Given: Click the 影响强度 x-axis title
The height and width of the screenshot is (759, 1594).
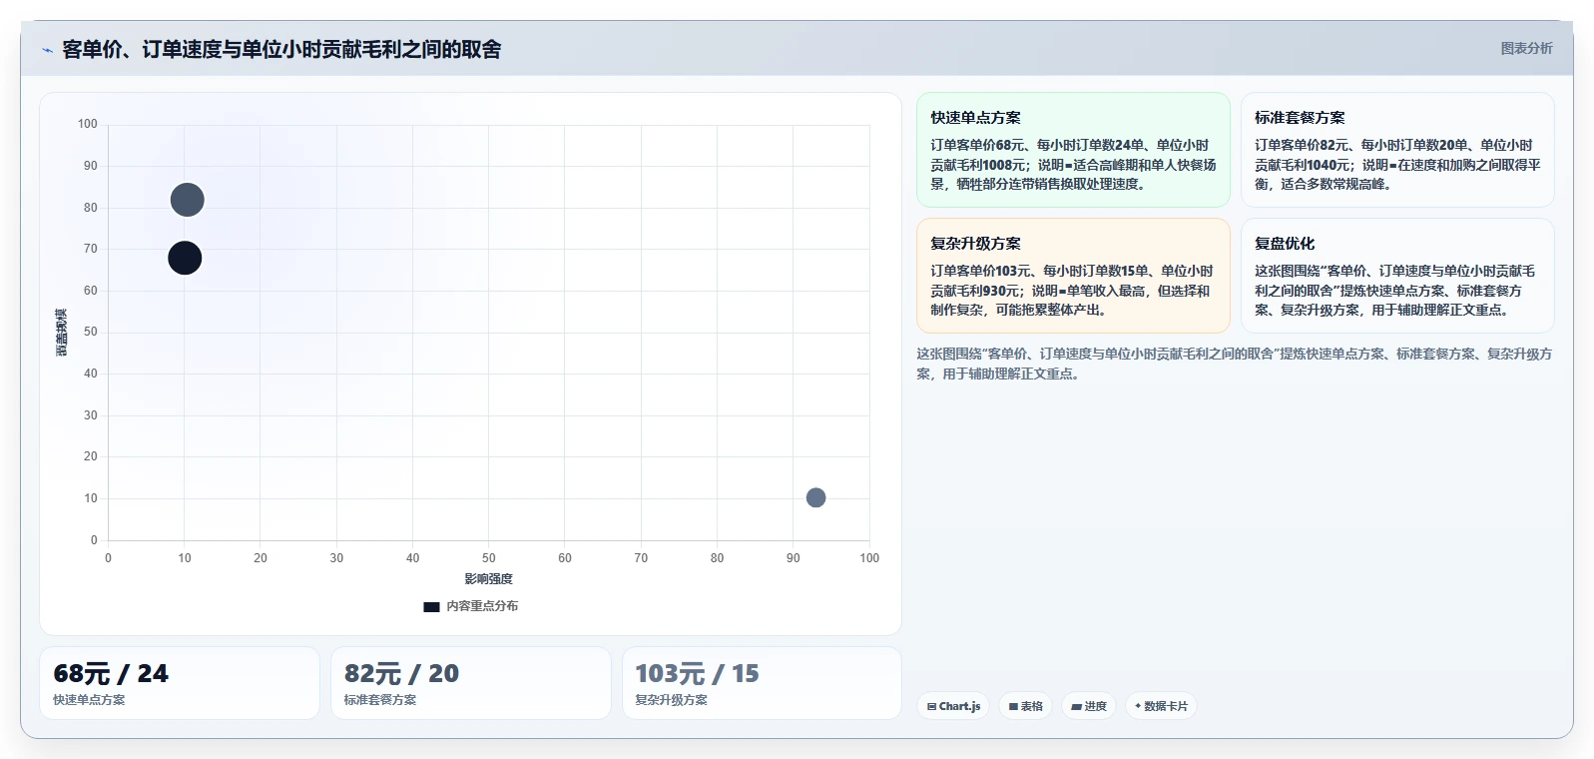Looking at the screenshot, I should (x=488, y=579).
